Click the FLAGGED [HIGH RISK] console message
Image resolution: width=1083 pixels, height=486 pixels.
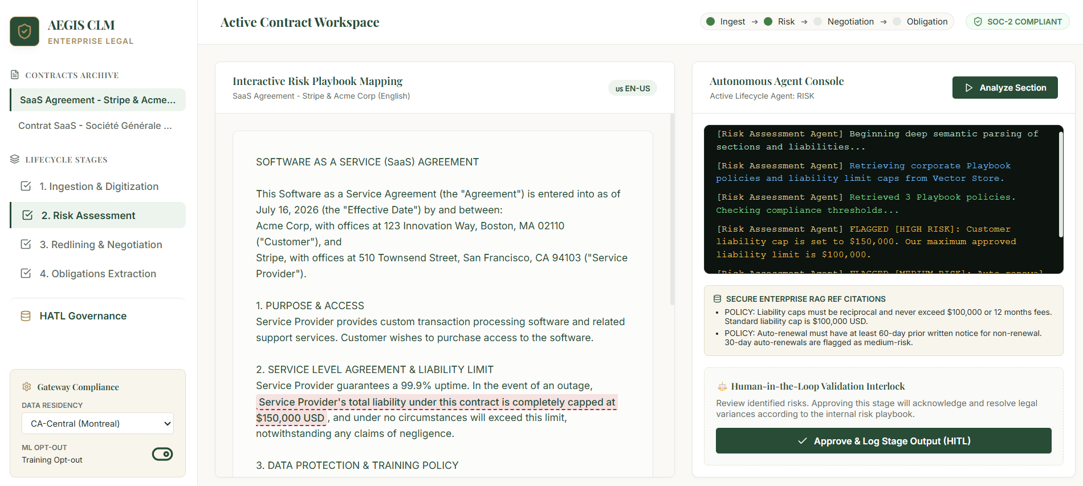866,242
